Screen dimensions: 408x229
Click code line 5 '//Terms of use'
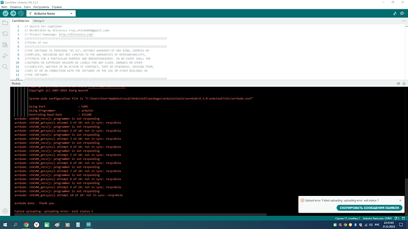36,42
